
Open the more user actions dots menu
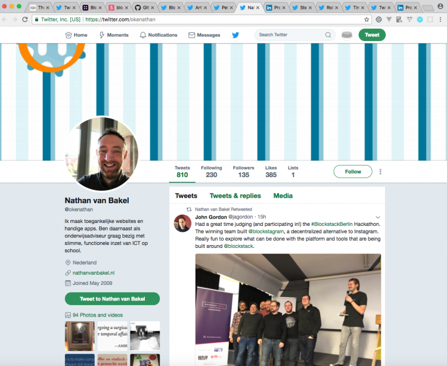tap(380, 172)
